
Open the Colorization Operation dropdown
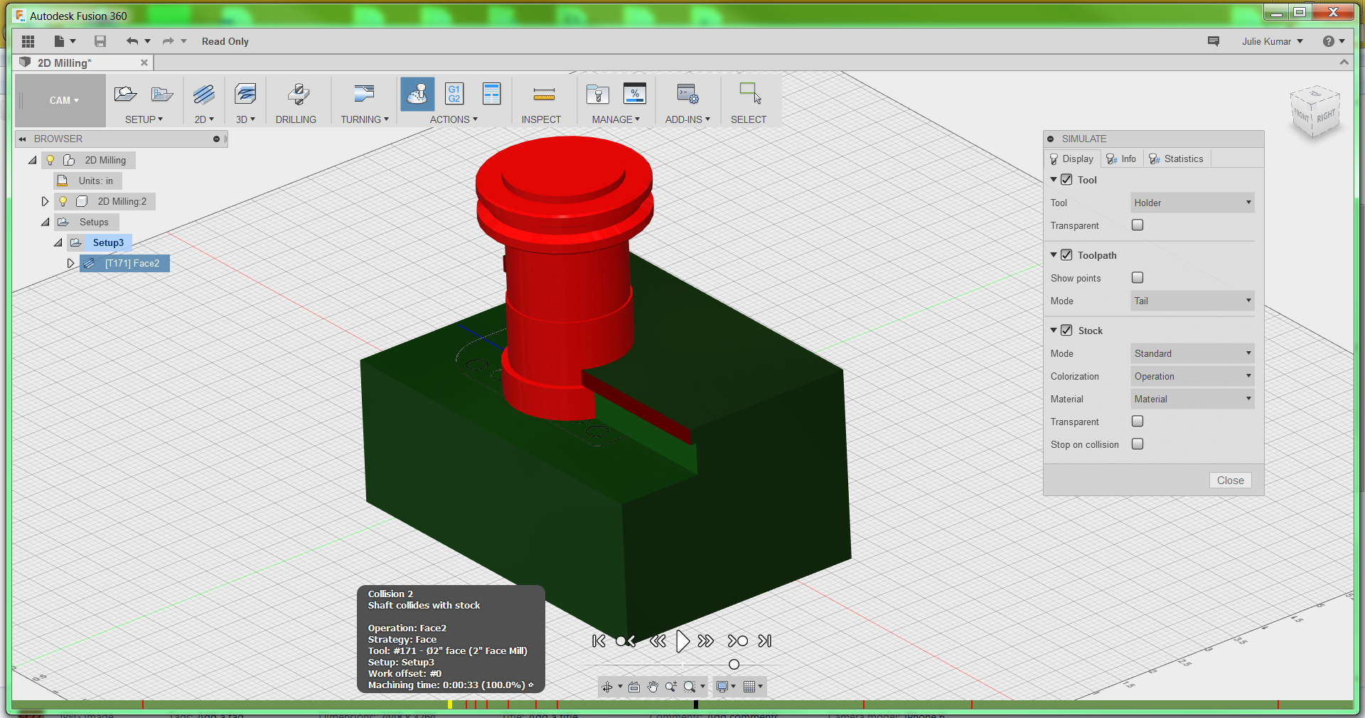coord(1192,376)
